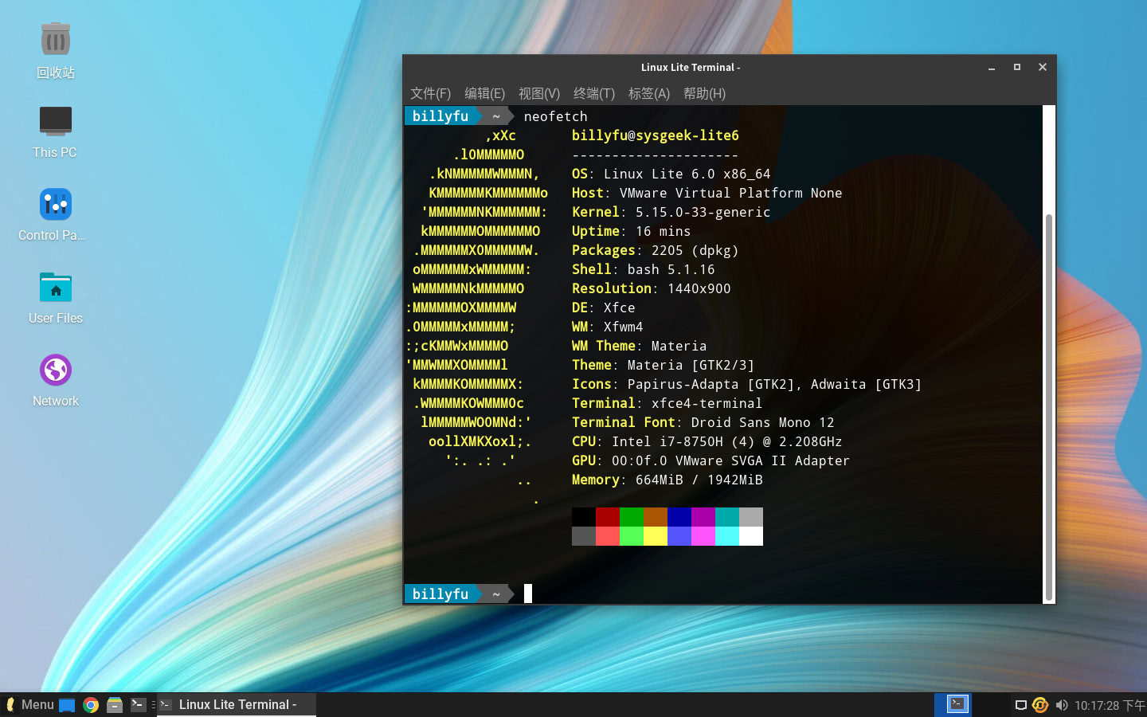The width and height of the screenshot is (1147, 717).
Task: Click the OS: Linux Lite 6.0 line
Action: click(671, 174)
